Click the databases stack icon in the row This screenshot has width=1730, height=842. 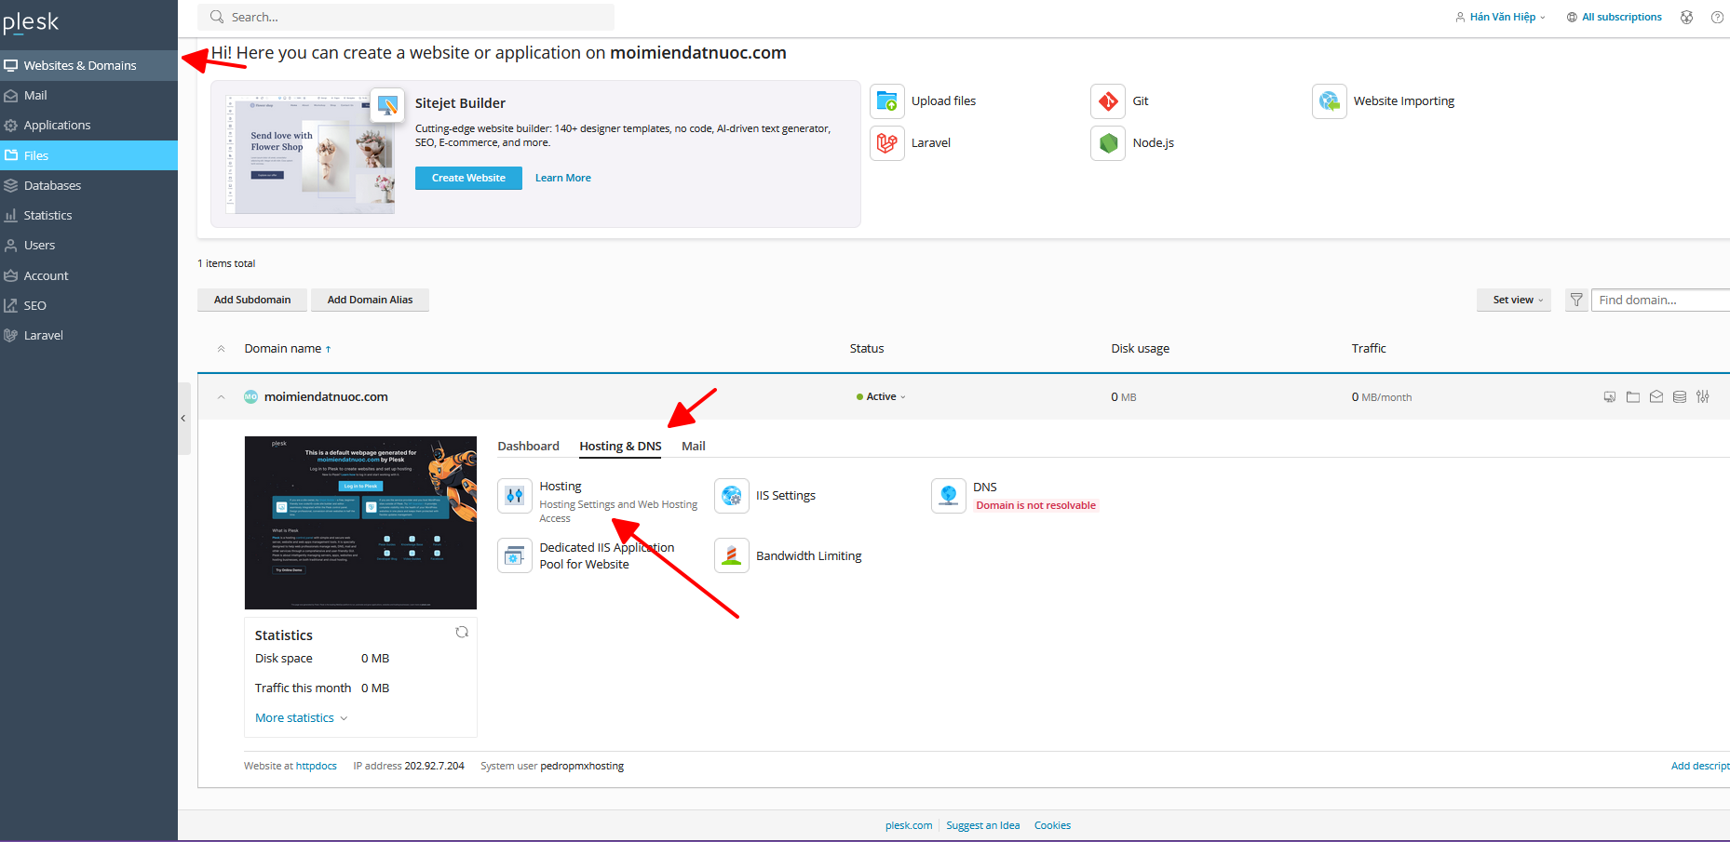coord(1679,396)
